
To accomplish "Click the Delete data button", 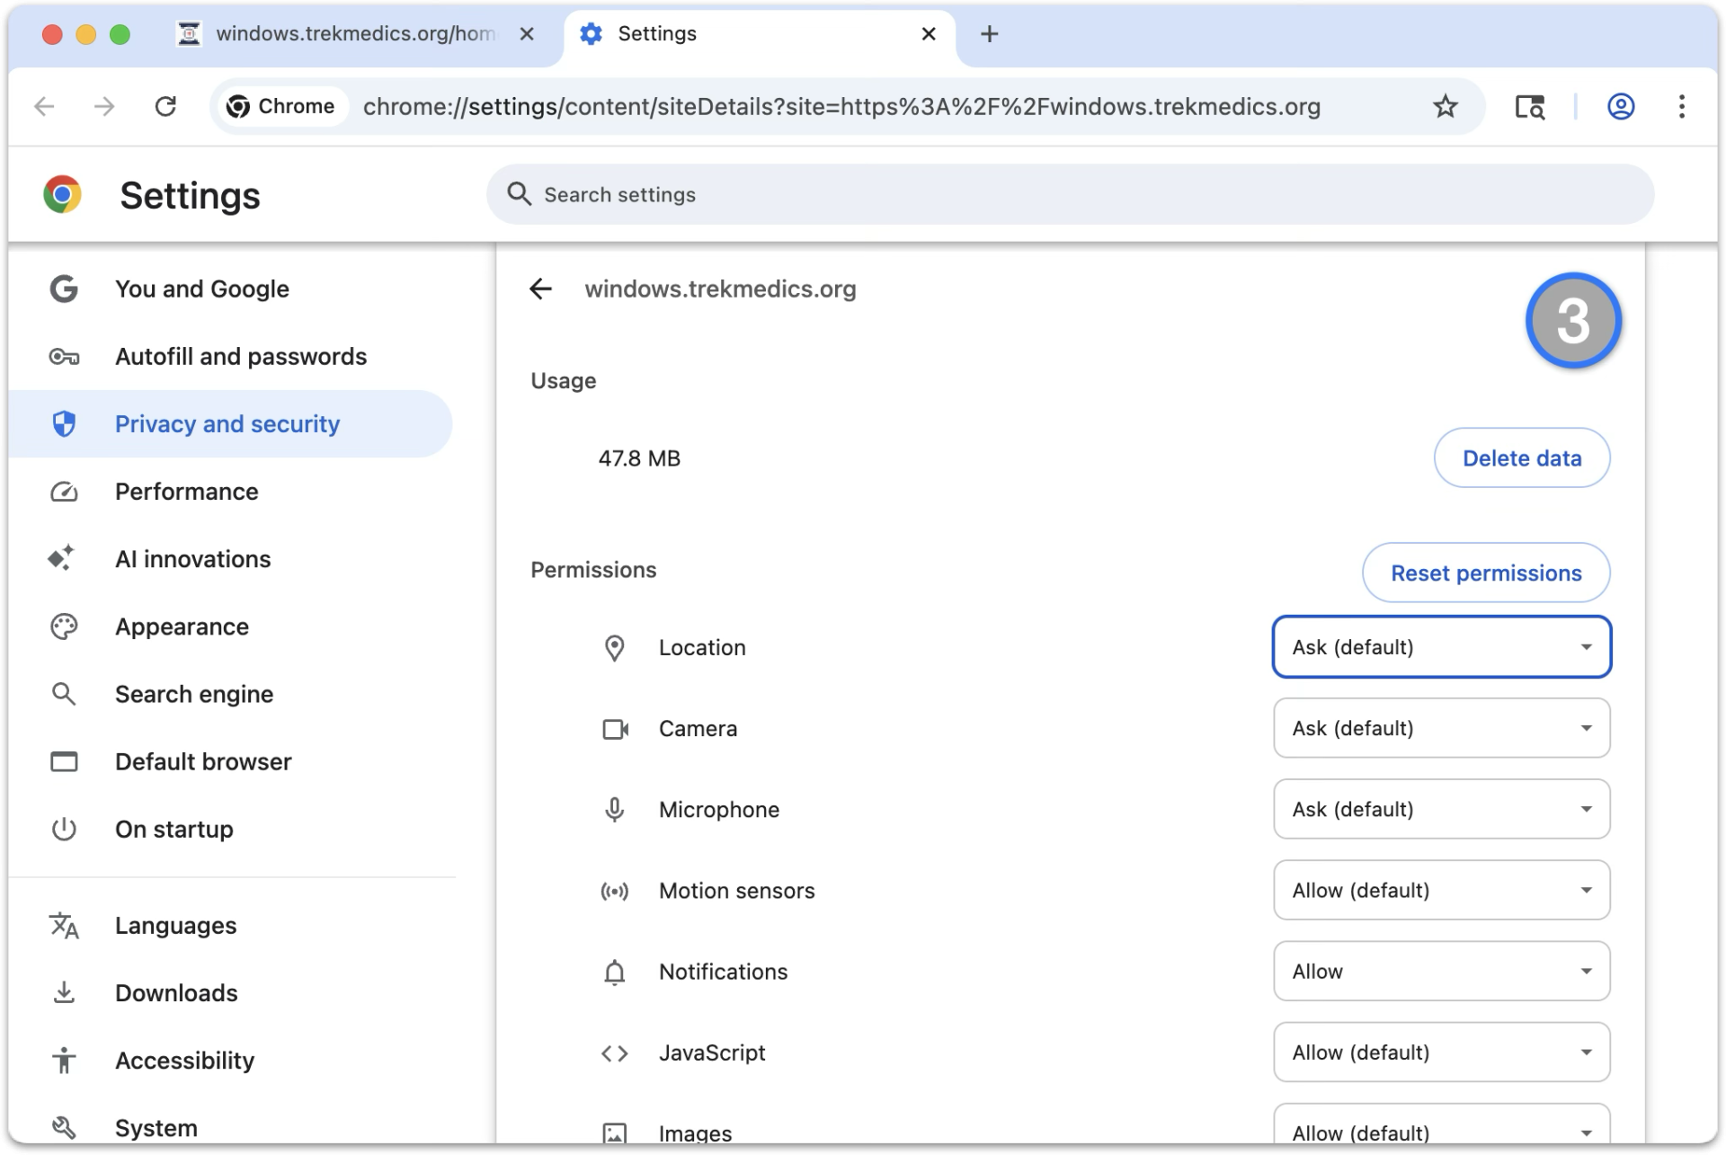I will [x=1521, y=458].
